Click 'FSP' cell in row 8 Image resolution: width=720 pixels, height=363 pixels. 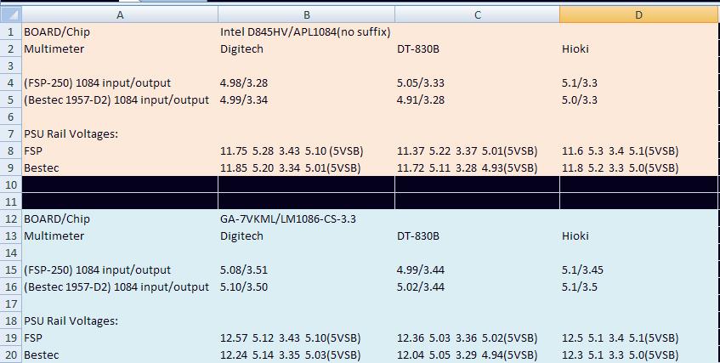pos(120,150)
